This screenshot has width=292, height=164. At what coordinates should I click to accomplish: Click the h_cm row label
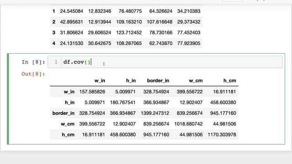(68, 135)
